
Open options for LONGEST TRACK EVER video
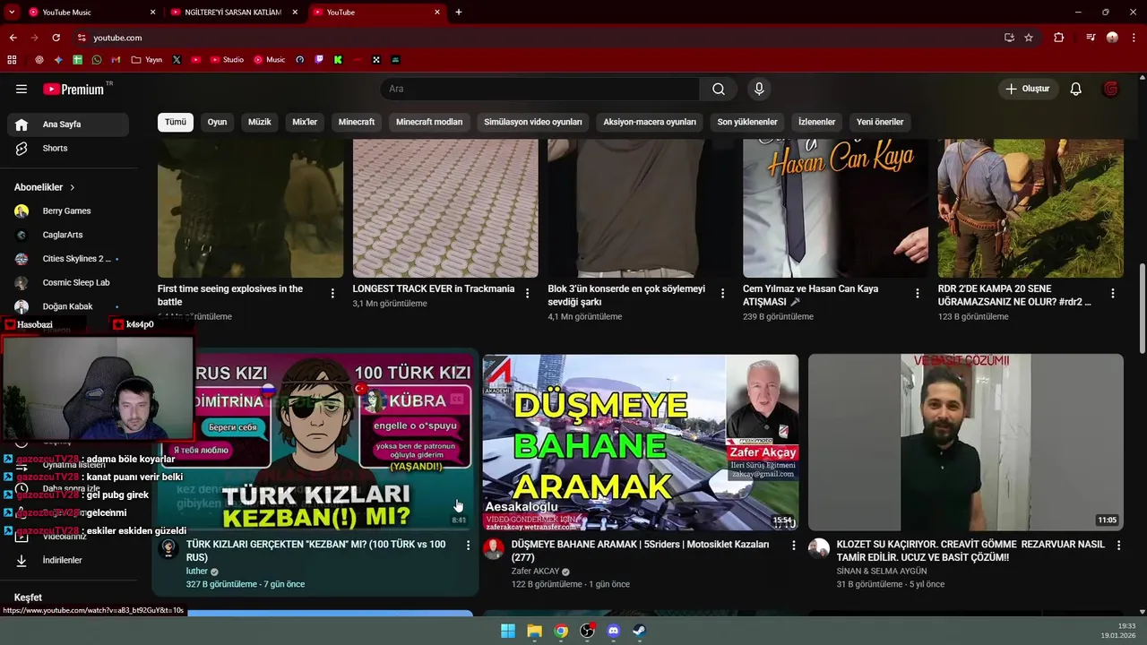(527, 293)
